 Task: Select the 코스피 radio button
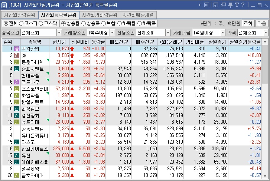[21, 23]
